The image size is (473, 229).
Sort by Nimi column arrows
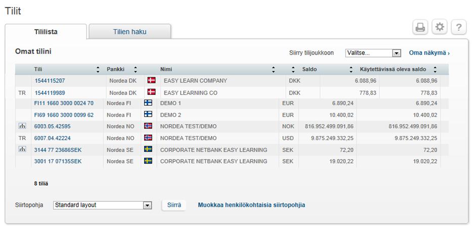273,70
